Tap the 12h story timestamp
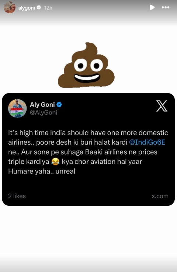Screen dimensions: 177x272 coord(48,8)
